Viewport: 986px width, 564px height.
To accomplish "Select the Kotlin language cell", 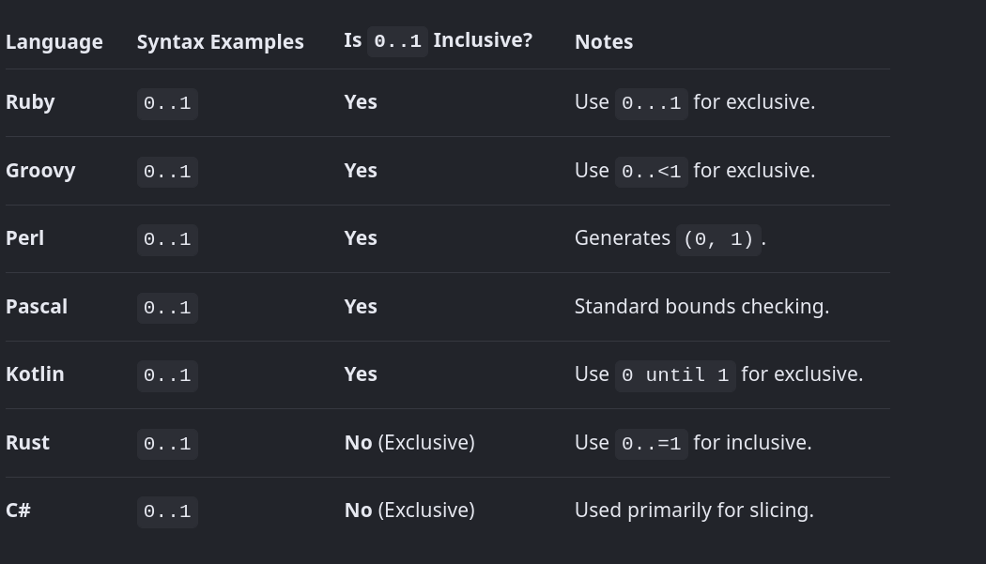I will 36,374.
